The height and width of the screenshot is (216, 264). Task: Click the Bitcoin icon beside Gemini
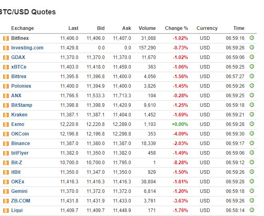pyautogui.click(x=6, y=191)
